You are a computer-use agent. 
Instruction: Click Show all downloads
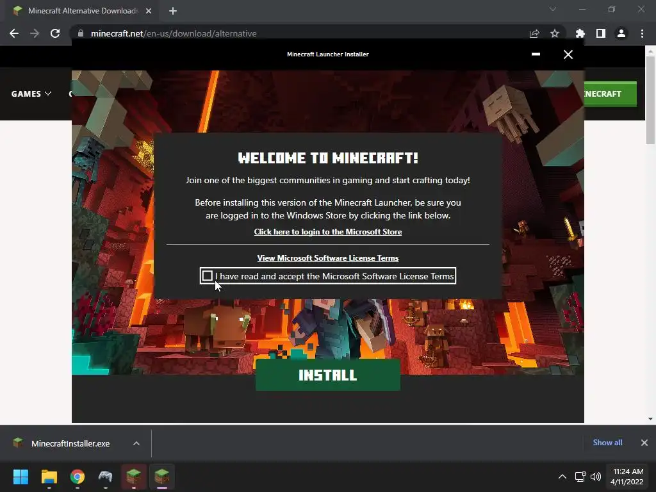607,443
